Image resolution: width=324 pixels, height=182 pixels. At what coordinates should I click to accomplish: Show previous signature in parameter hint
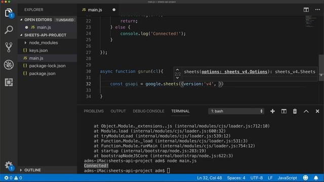(177, 70)
